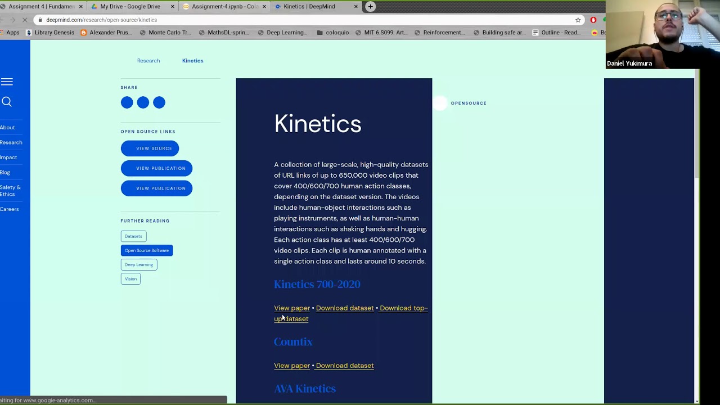Click the Kinetics 700-2020 heading
Screen dimensions: 720x405
coord(317,284)
